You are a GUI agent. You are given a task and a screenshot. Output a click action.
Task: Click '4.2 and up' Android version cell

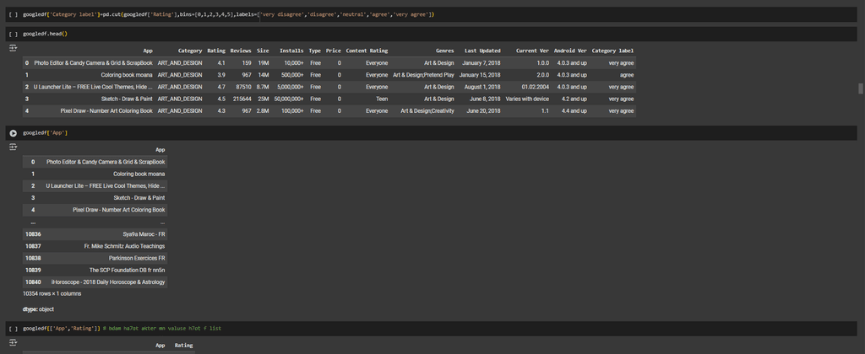tap(574, 99)
